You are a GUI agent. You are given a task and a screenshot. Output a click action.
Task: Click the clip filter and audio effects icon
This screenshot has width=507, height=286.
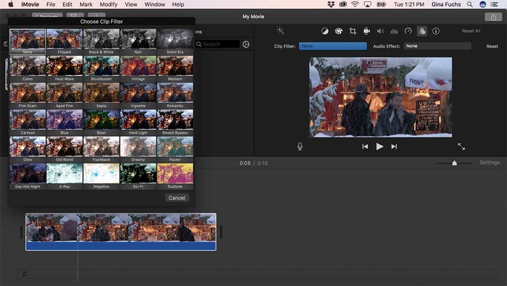tap(422, 31)
